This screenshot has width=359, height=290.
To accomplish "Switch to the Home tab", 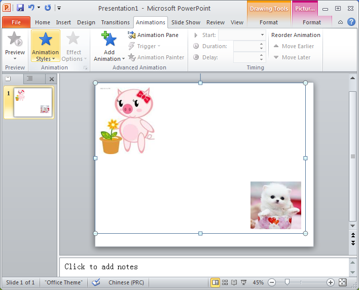I will pos(43,22).
